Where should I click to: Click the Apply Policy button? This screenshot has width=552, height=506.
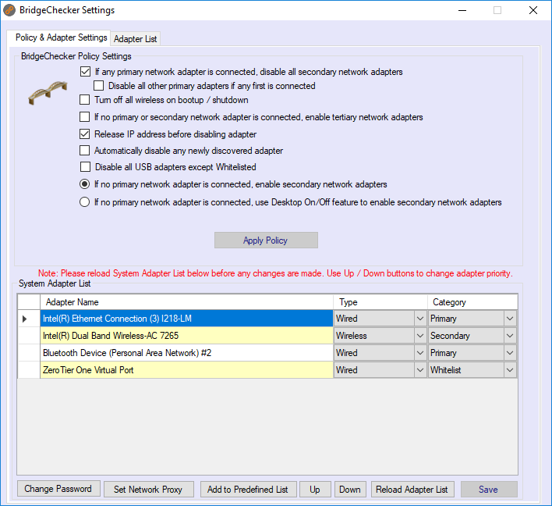coord(266,241)
